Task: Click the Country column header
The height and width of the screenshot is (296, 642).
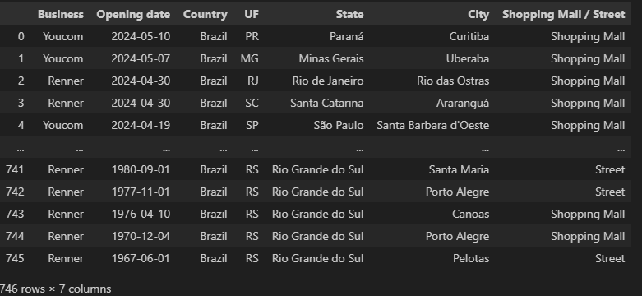Action: (206, 14)
